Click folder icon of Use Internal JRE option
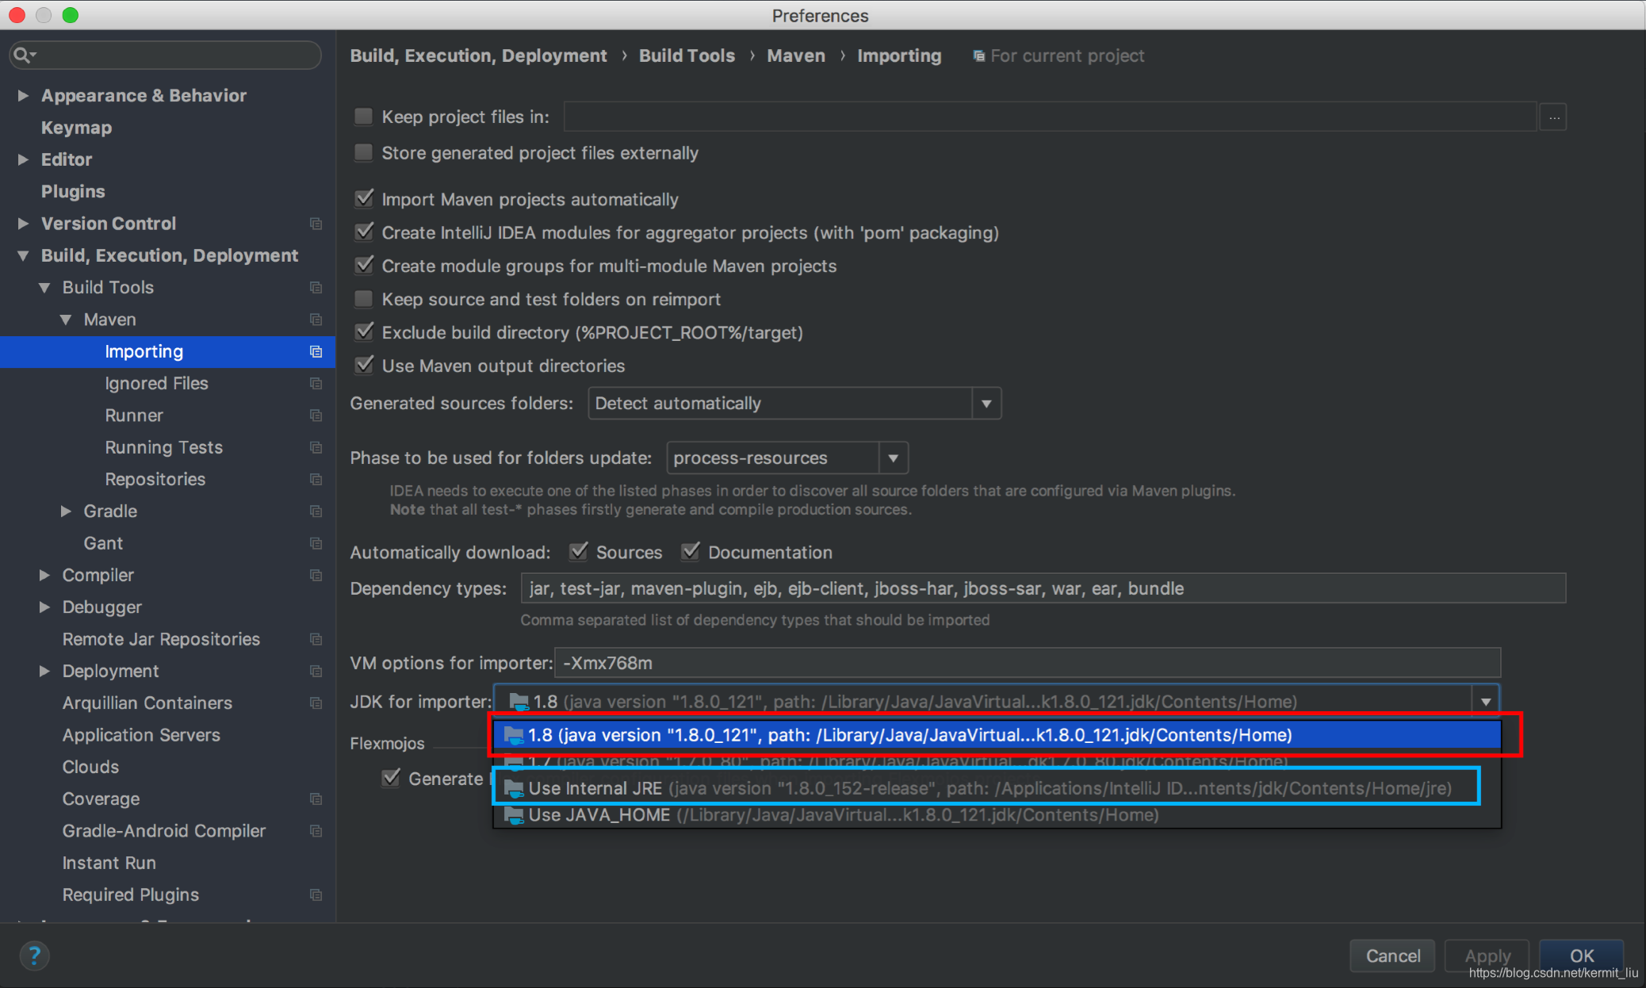Image resolution: width=1646 pixels, height=988 pixels. (x=515, y=788)
